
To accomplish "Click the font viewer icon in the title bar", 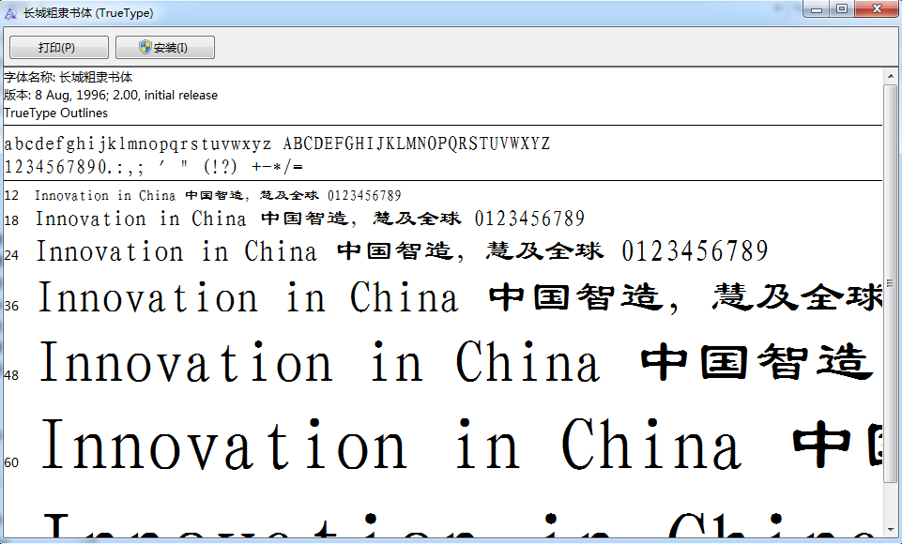I will coord(9,9).
